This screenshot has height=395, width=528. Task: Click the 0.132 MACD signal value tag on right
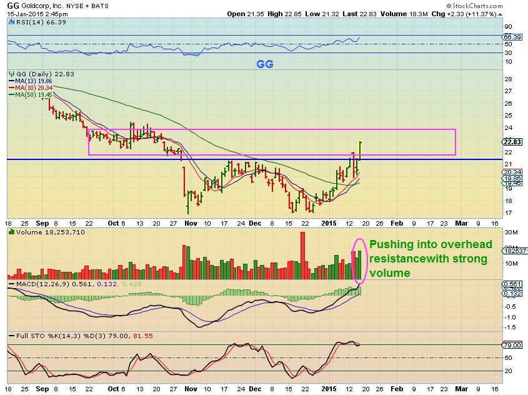click(x=512, y=294)
